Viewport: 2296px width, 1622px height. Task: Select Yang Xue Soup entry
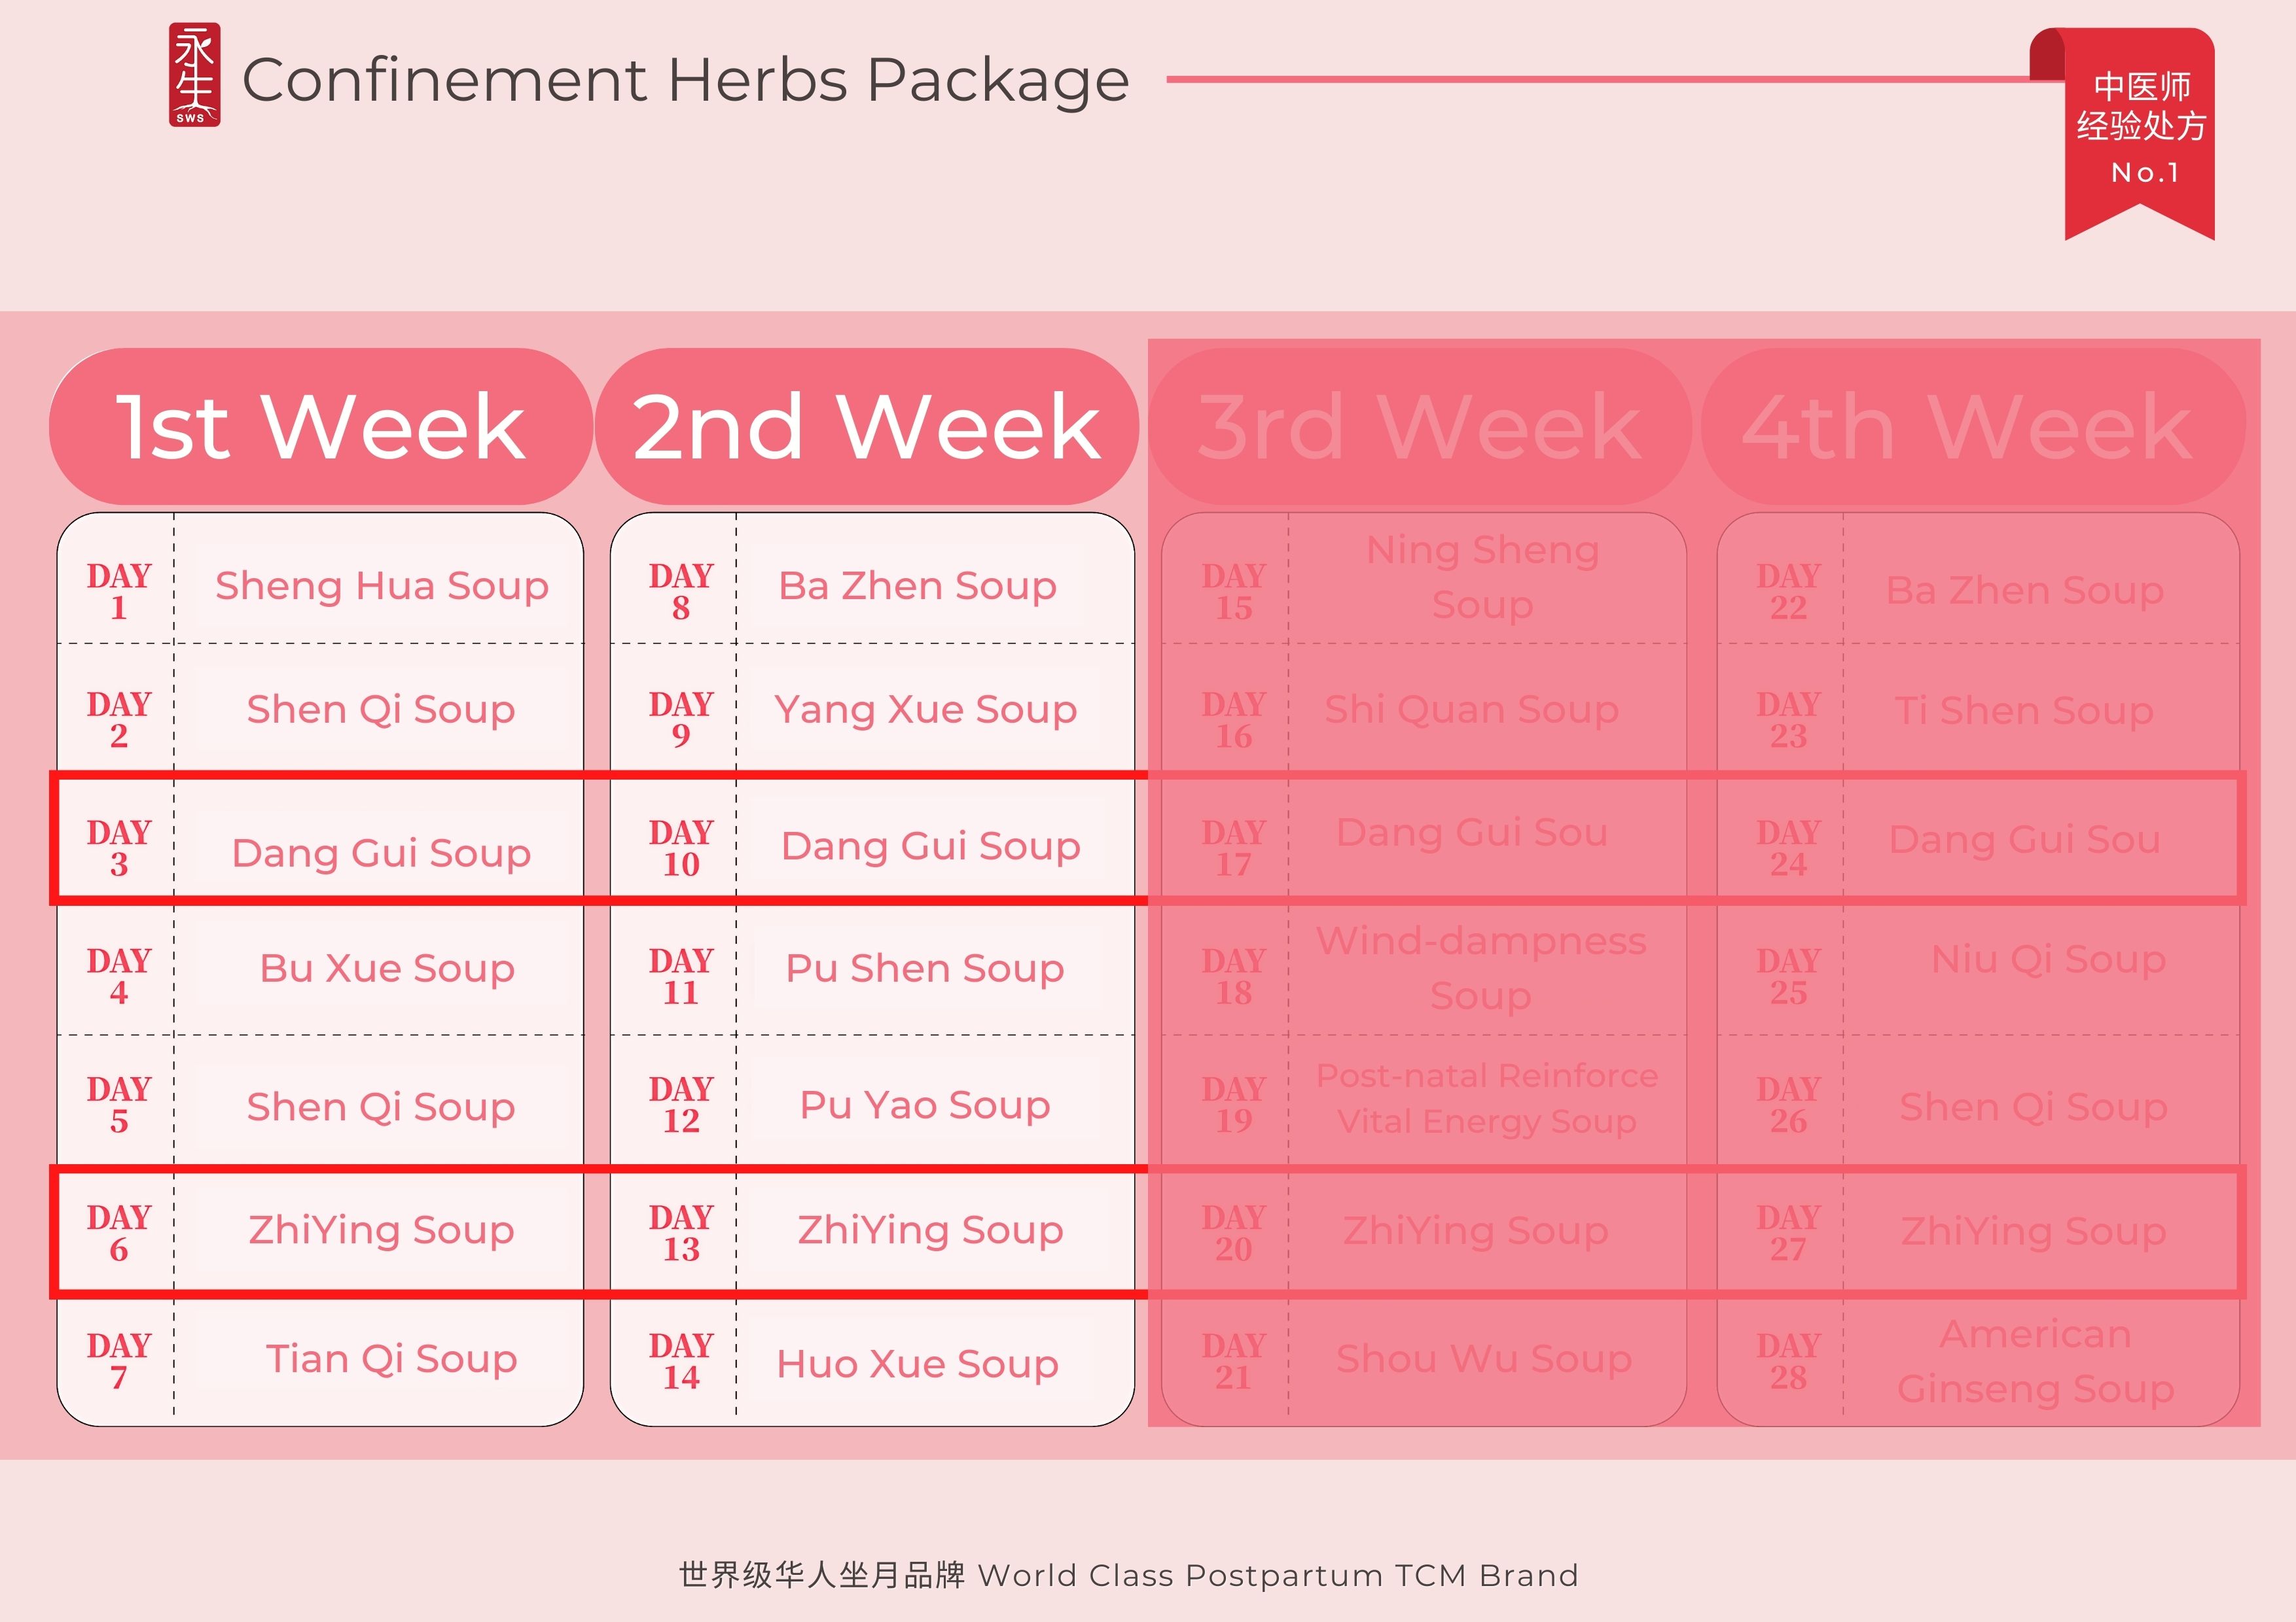(926, 710)
